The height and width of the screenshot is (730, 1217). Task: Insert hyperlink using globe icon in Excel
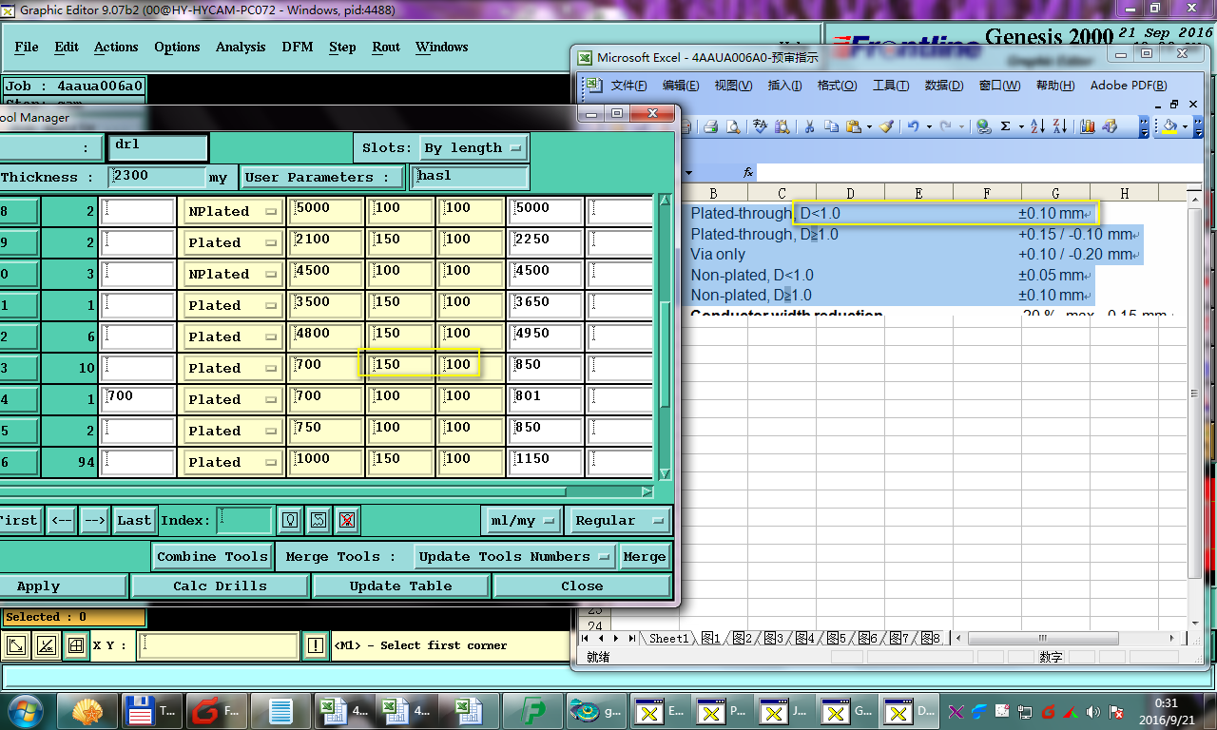point(983,126)
